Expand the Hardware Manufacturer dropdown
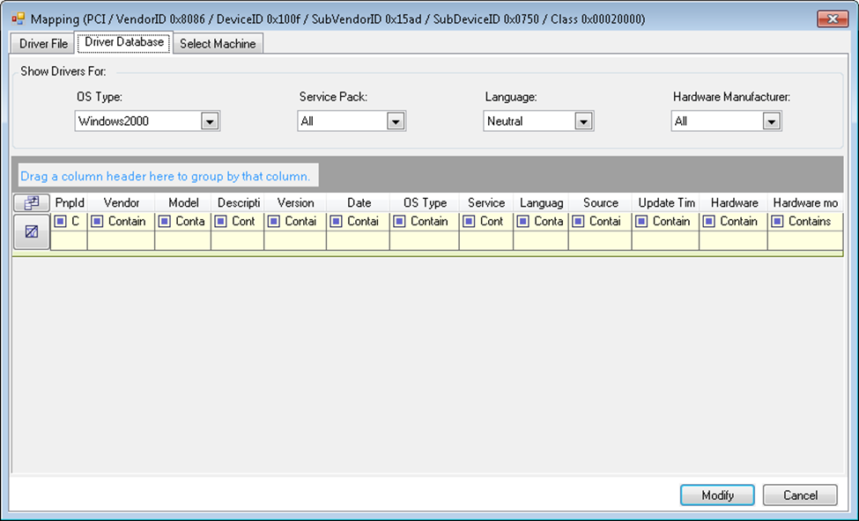This screenshot has height=521, width=859. click(772, 121)
